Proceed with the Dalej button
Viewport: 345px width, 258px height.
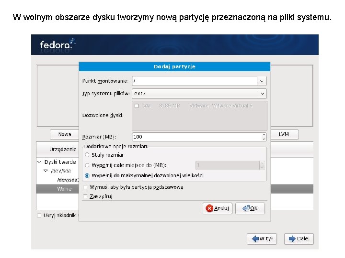pos(299,239)
